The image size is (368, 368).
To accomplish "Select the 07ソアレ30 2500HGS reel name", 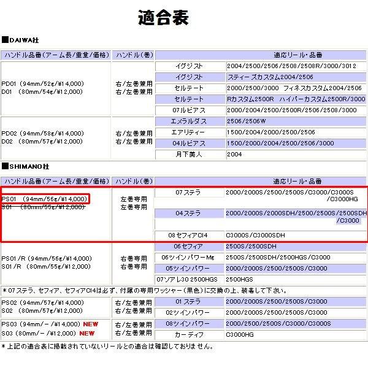I will pyautogui.click(x=187, y=280).
